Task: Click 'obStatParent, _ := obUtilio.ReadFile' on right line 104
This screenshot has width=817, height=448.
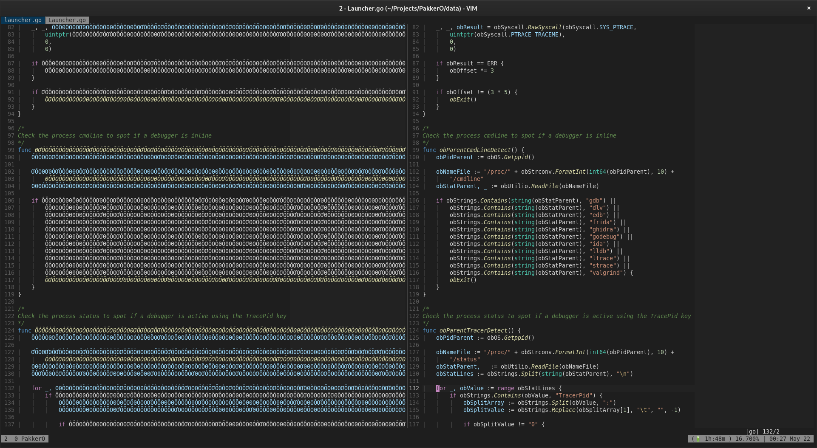Action: [518, 186]
